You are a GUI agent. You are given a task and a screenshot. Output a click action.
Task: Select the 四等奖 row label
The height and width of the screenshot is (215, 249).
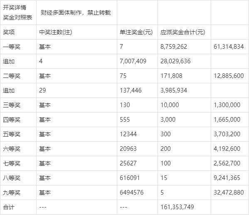pyautogui.click(x=12, y=120)
